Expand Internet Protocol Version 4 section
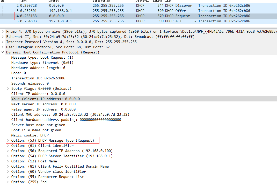Image resolution: width=277 pixels, height=186 pixels. tap(3, 42)
